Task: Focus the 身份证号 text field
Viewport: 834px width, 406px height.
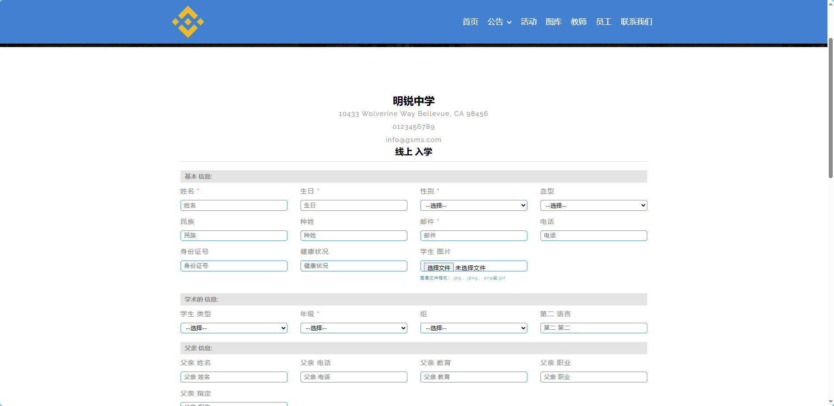Action: point(234,266)
